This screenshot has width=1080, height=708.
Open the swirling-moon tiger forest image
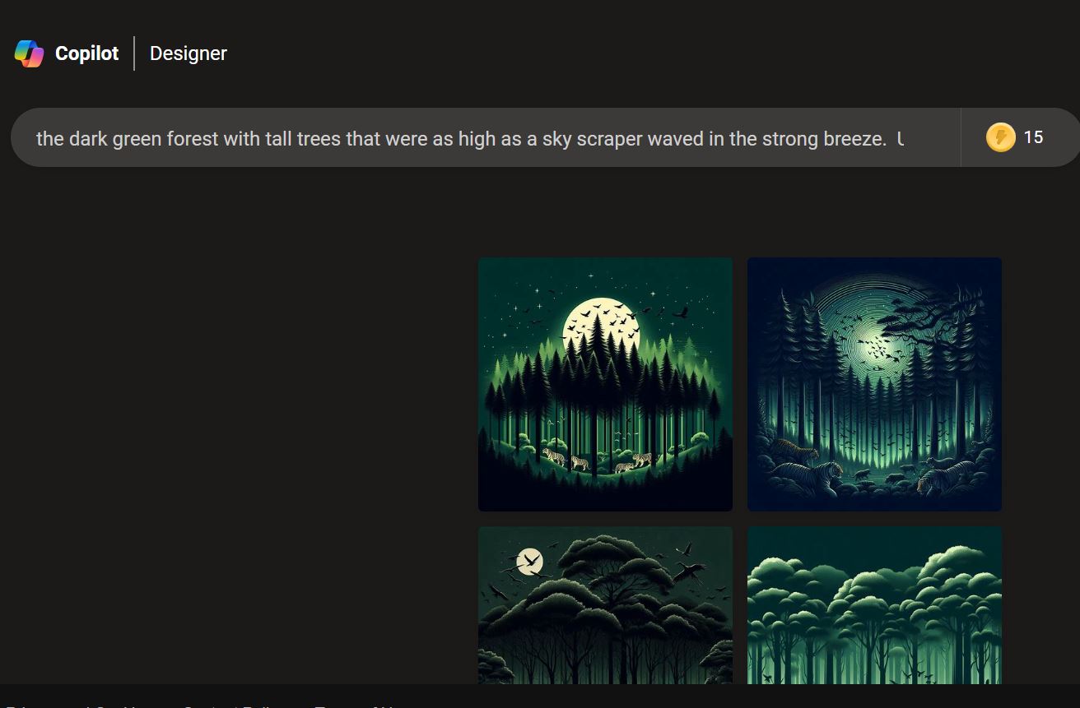(x=874, y=384)
